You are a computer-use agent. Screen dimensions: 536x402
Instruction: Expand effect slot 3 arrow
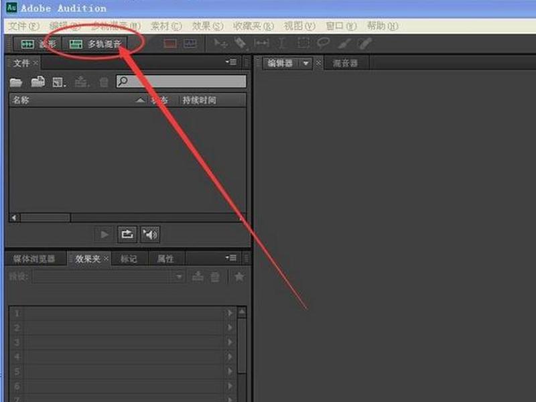pos(230,342)
